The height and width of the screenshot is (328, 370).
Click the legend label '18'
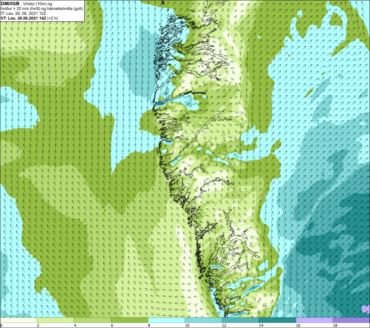pos(335,325)
